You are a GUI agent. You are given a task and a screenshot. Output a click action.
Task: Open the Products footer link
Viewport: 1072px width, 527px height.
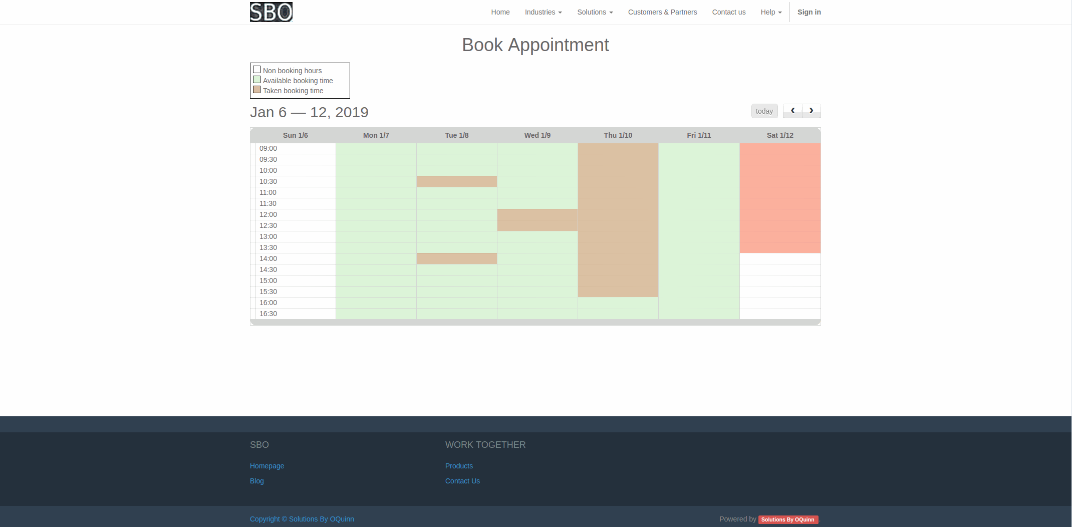[459, 466]
